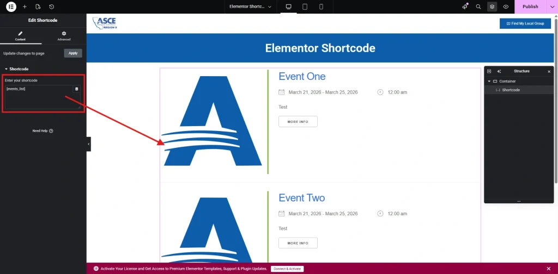
Task: Click Event Two date text
Action: 323,214
